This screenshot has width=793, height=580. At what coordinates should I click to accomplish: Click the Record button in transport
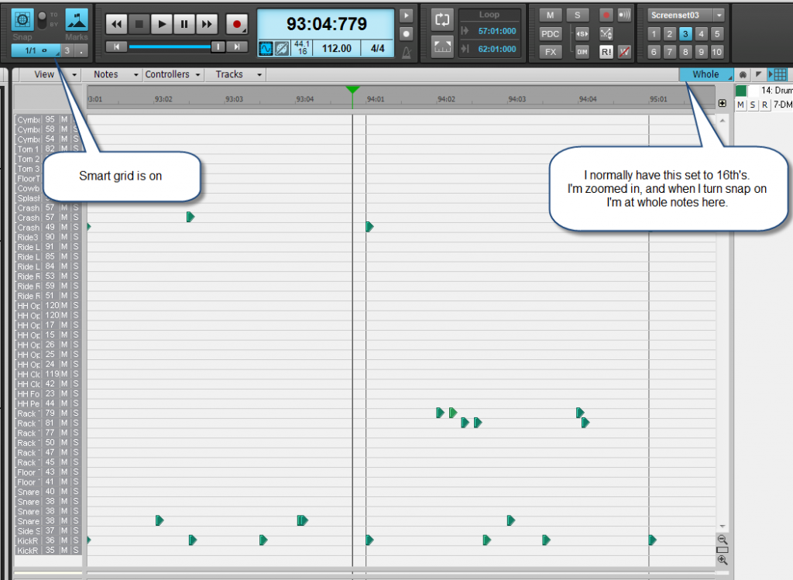click(237, 24)
